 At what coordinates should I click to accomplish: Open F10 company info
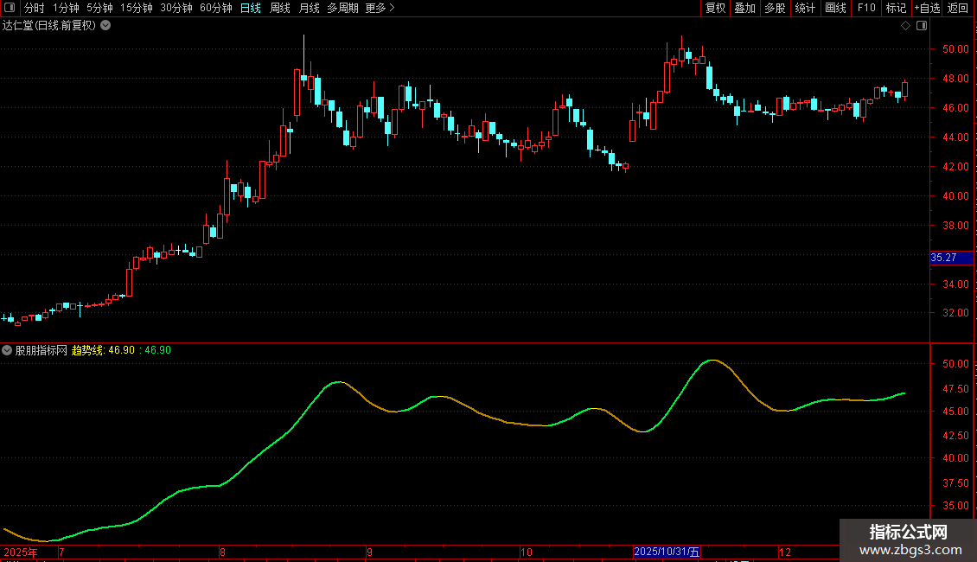tap(866, 8)
